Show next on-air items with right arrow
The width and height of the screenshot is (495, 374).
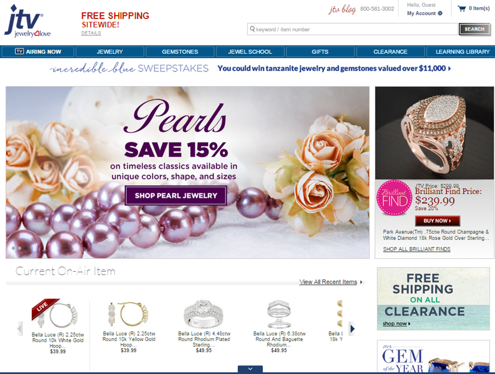(x=352, y=329)
